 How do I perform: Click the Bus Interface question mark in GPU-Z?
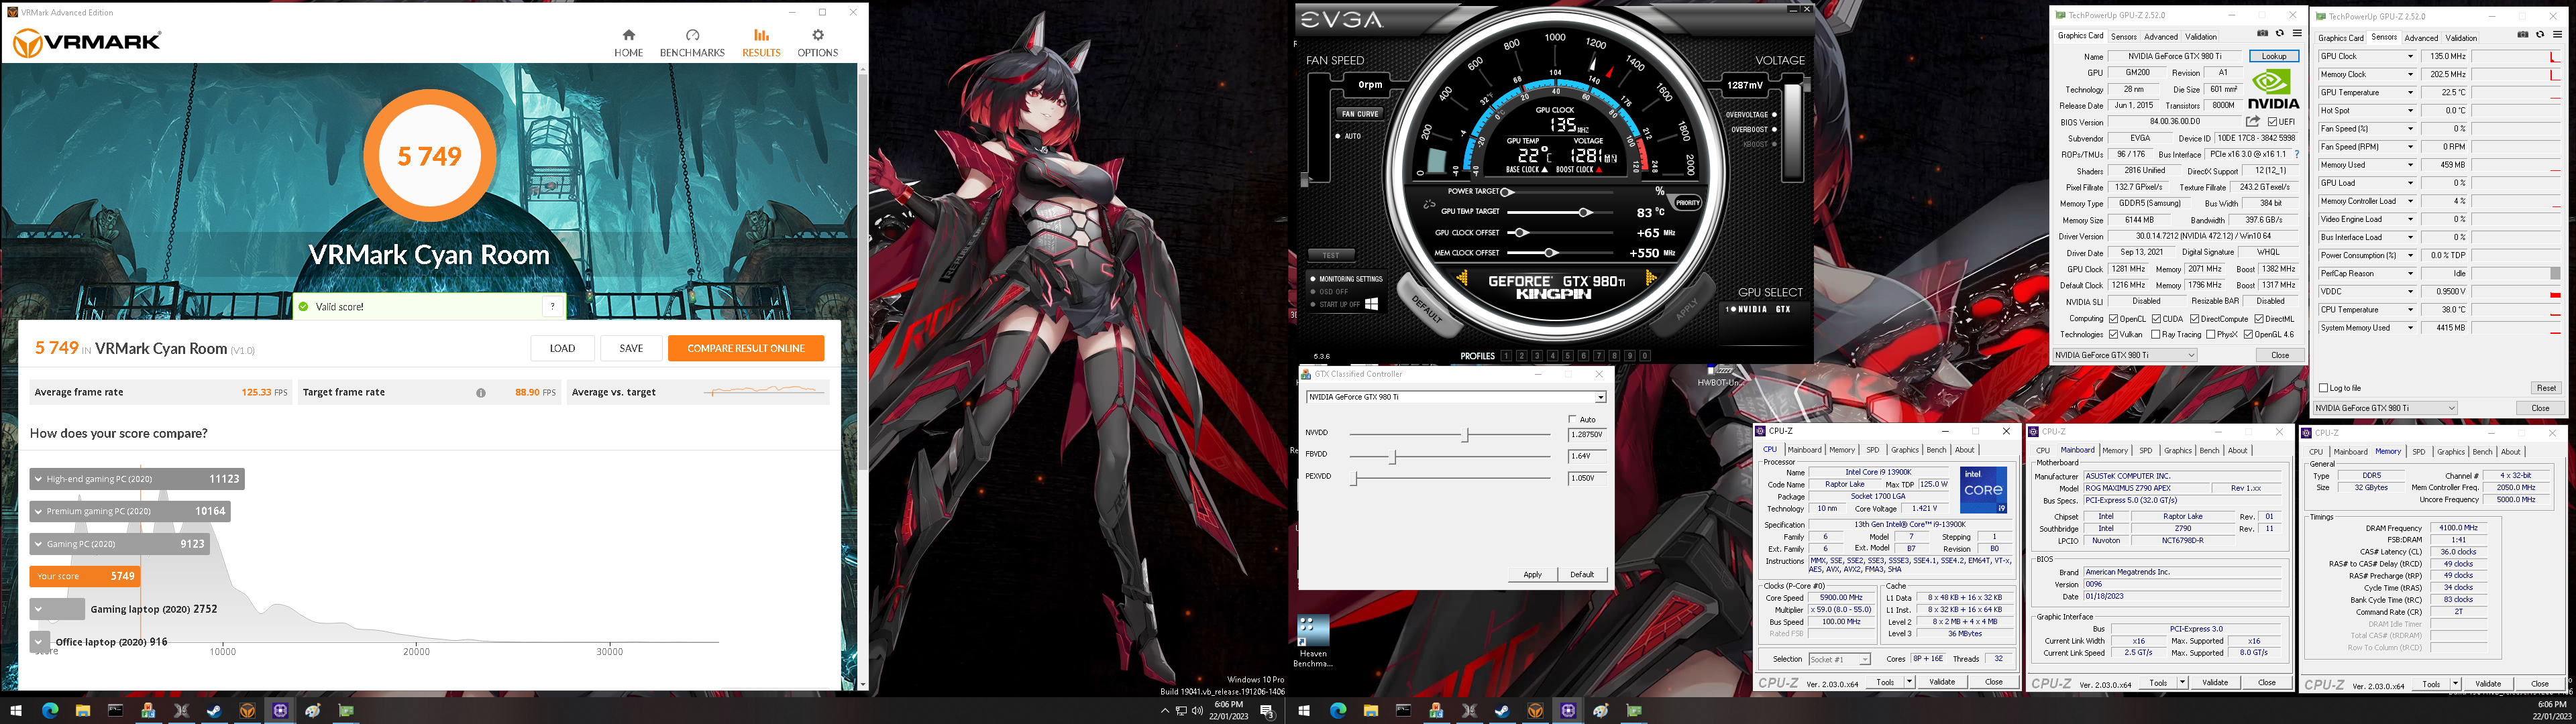coord(2296,155)
